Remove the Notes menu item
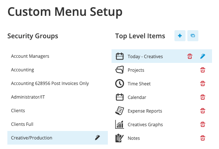This screenshot has height=149, width=219. [x=203, y=138]
